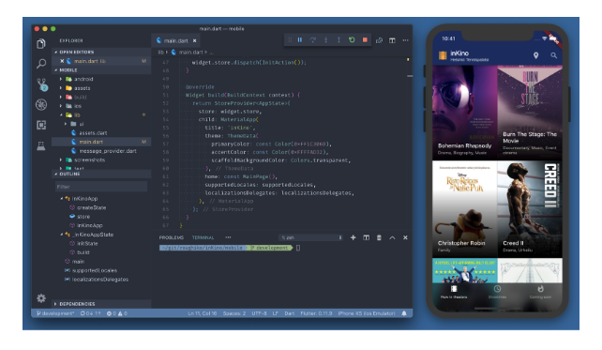
Task: Tap the search icon in inKino app
Action: (x=553, y=55)
